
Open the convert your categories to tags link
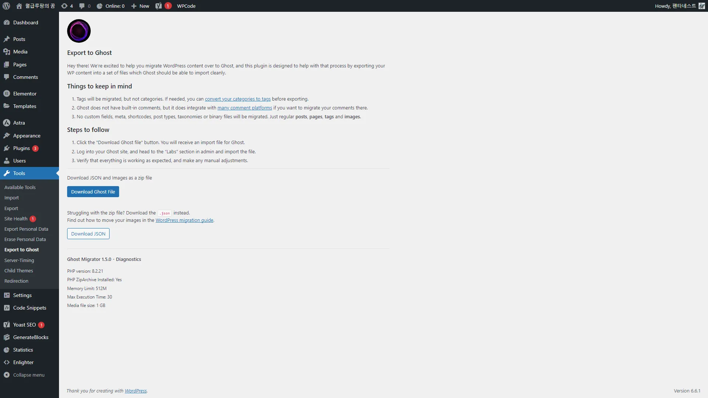(237, 99)
